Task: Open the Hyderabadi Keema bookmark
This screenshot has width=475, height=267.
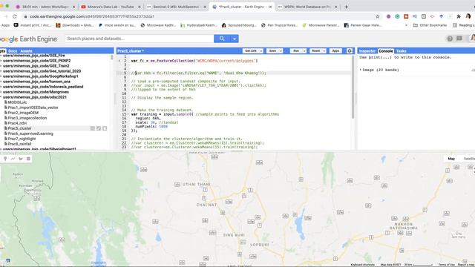Action: pyautogui.click(x=199, y=25)
